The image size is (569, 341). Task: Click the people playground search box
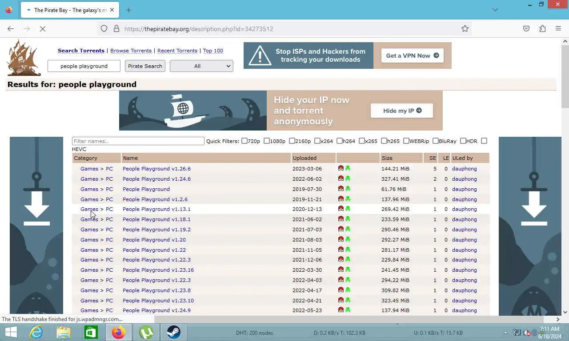point(84,66)
